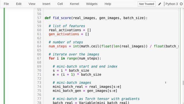184x104 pixels.
Task: Click the Not Trusted button
Action: pyautogui.click(x=147, y=4)
